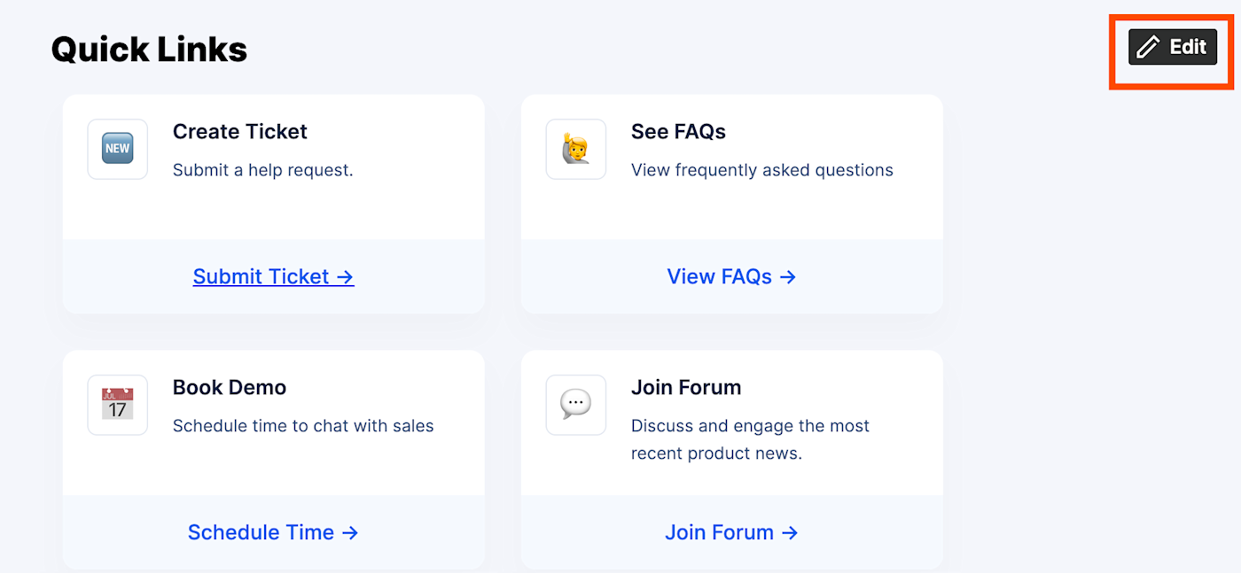Click the raised-hand person icon on See FAQs
The image size is (1241, 573).
point(575,149)
